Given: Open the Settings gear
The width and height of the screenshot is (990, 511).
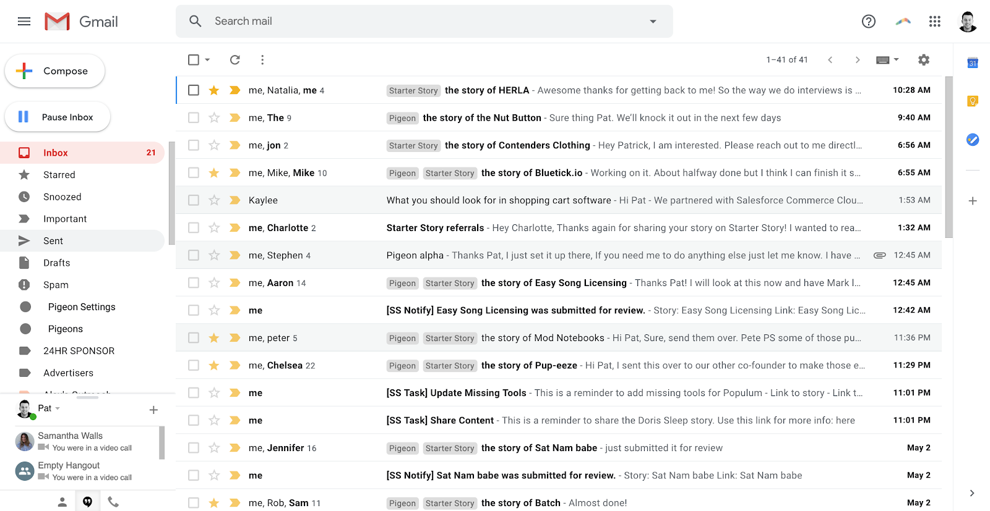Looking at the screenshot, I should point(924,60).
